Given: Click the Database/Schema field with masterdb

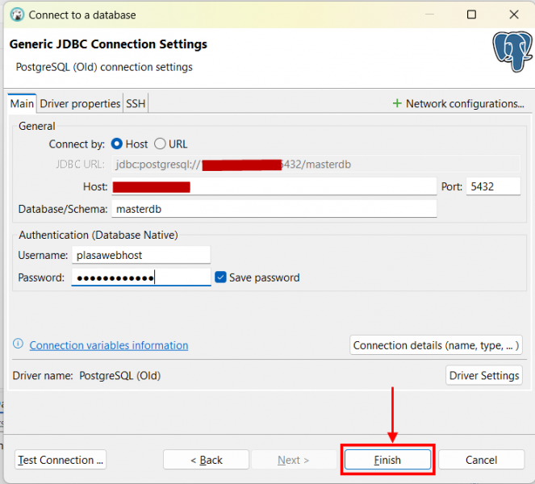Looking at the screenshot, I should [274, 209].
